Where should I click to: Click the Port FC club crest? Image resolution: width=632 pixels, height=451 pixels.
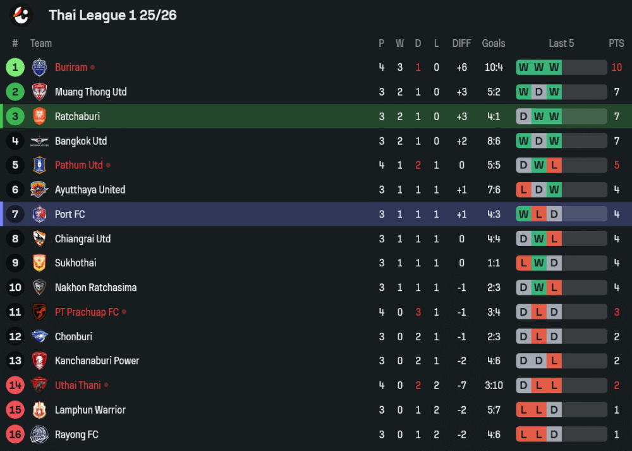point(39,214)
